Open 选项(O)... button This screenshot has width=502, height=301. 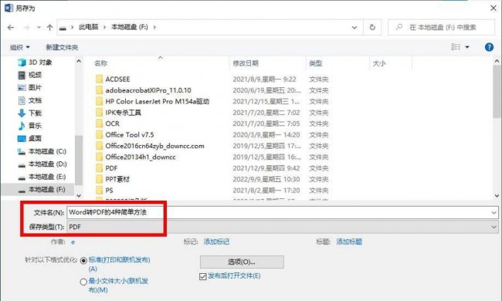coord(242,262)
